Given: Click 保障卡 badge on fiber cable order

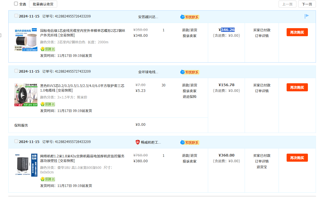Looking at the screenshot, I should click(48, 49).
